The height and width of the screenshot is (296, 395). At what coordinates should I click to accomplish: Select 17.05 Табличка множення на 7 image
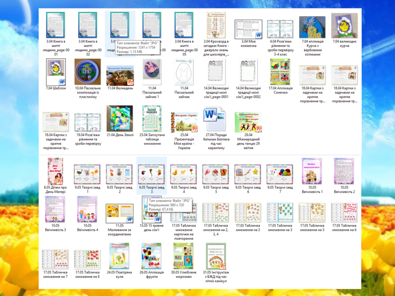click(55, 259)
